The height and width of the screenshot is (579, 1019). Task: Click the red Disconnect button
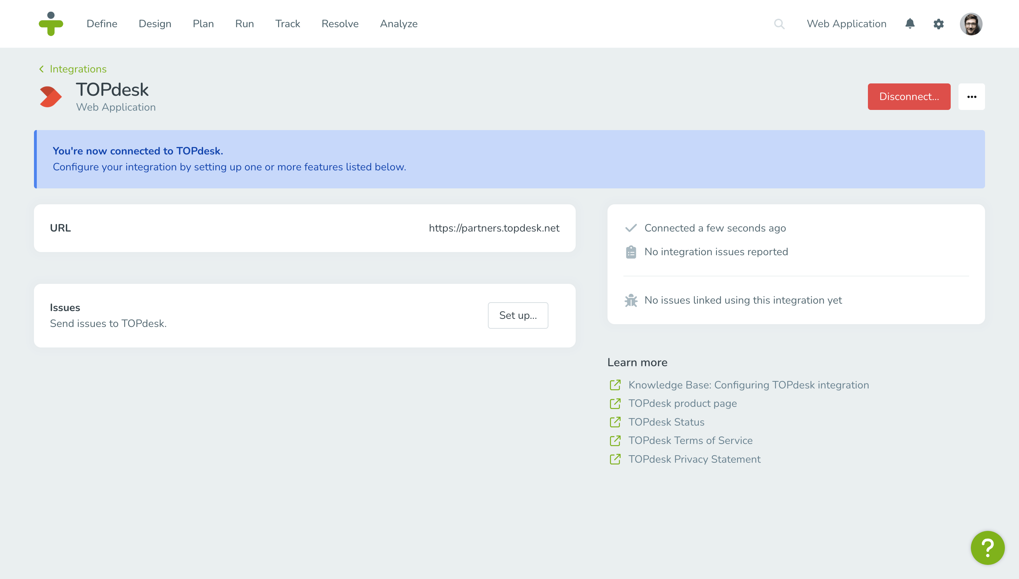909,96
